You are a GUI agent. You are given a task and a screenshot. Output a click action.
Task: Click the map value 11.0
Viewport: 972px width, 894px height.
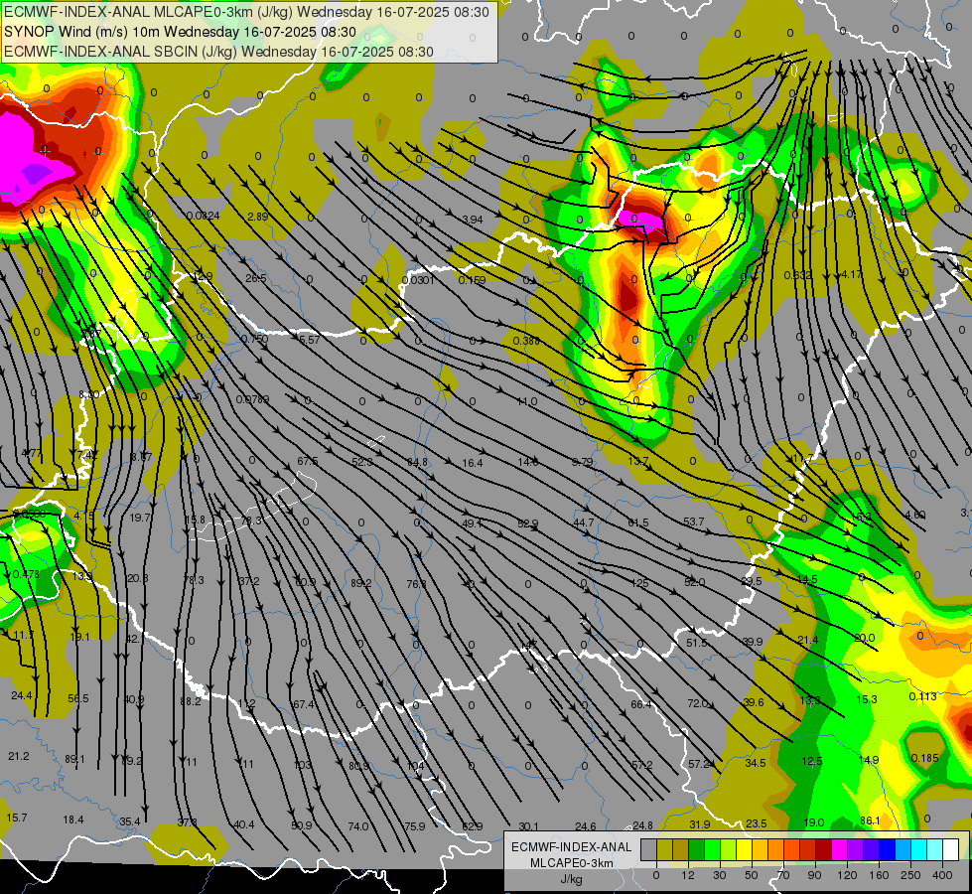(x=527, y=402)
